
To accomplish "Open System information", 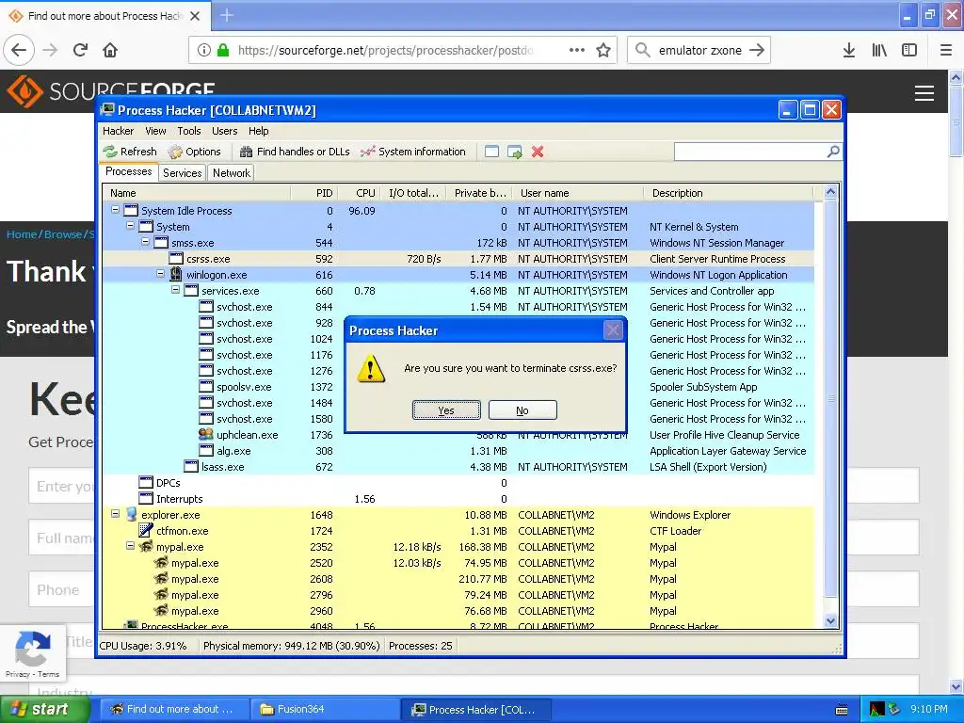I will point(413,152).
